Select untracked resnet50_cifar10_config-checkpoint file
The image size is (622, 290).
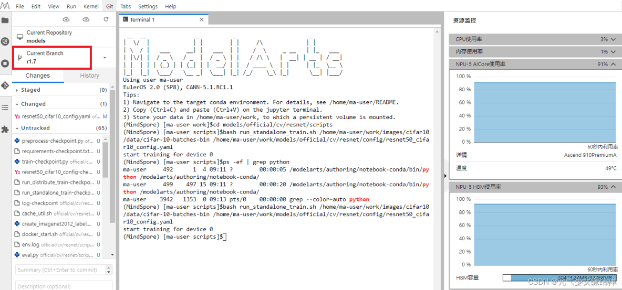click(57, 172)
